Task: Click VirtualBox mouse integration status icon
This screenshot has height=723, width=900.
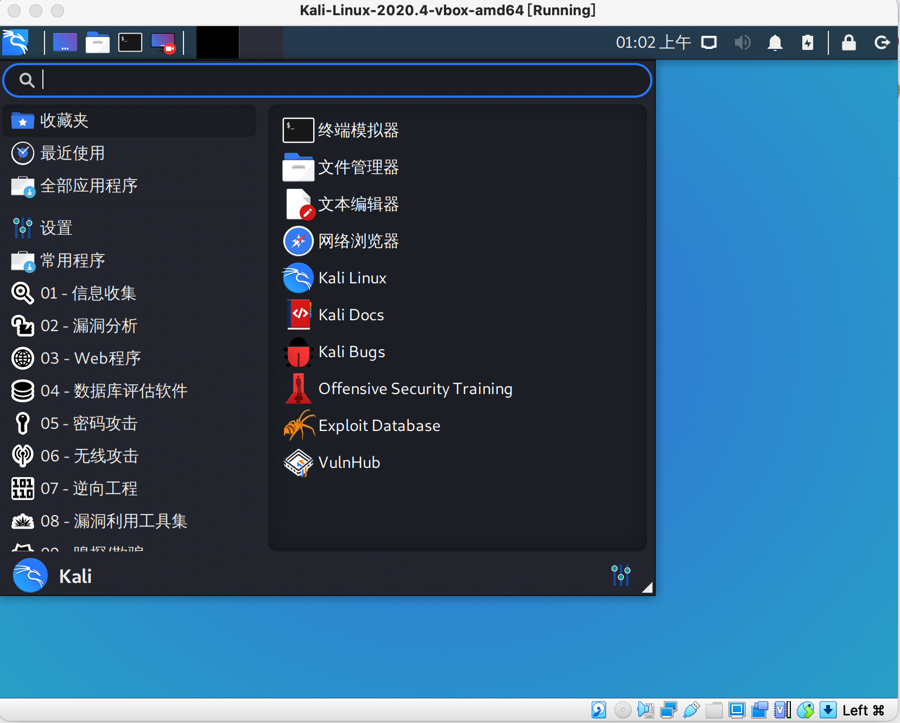Action: point(805,710)
